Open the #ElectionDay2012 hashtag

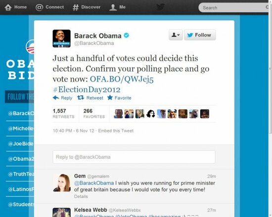87,90
